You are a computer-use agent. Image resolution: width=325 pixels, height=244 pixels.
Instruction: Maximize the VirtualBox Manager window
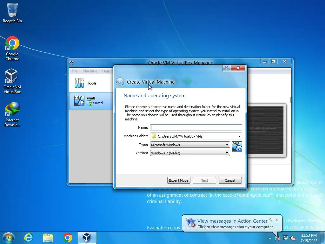click(273, 61)
